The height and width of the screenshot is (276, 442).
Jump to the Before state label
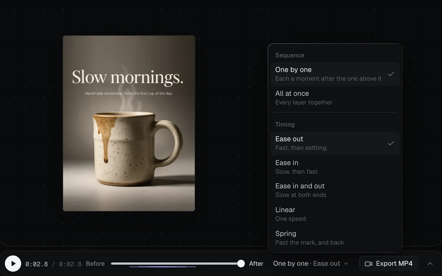point(95,264)
